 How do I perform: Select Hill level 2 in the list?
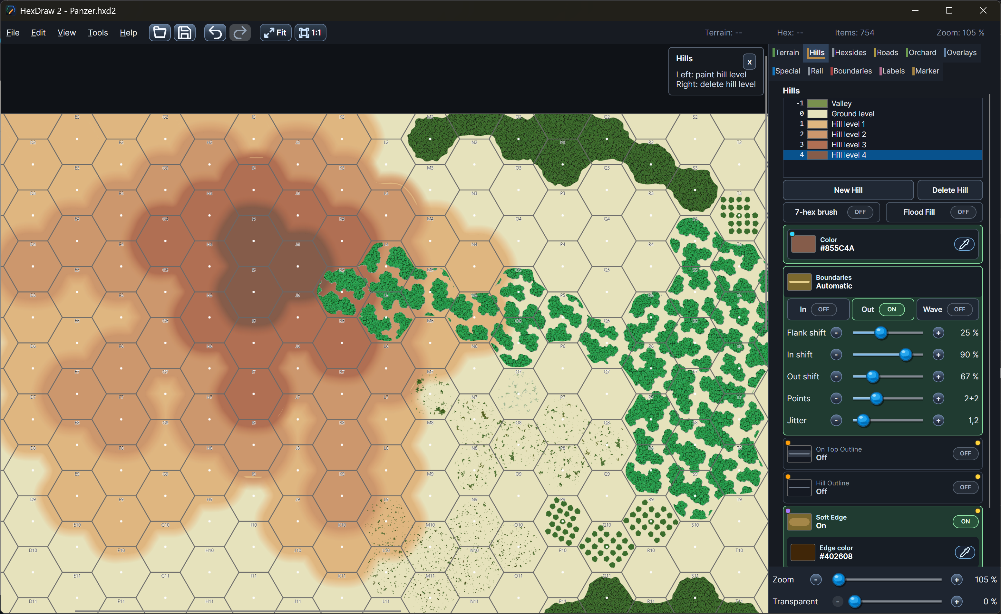pos(882,134)
